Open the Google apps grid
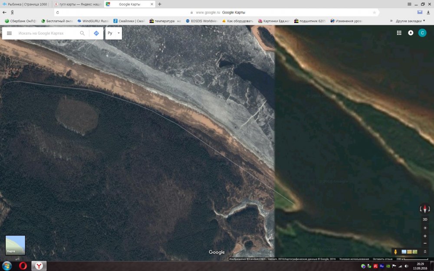The height and width of the screenshot is (271, 434). click(x=399, y=33)
